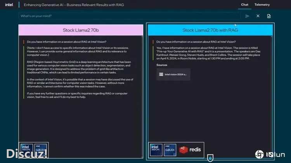Click the "Sources" heading
The height and width of the screenshot is (163, 291).
[162, 65]
